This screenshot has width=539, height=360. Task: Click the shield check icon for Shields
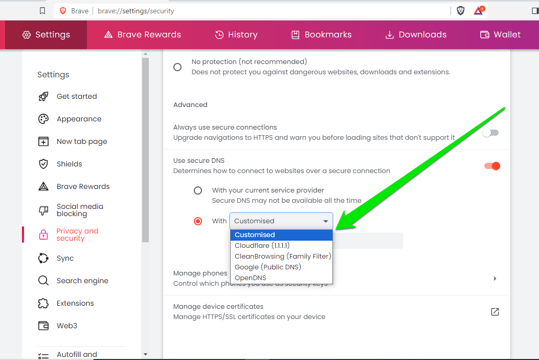[43, 164]
